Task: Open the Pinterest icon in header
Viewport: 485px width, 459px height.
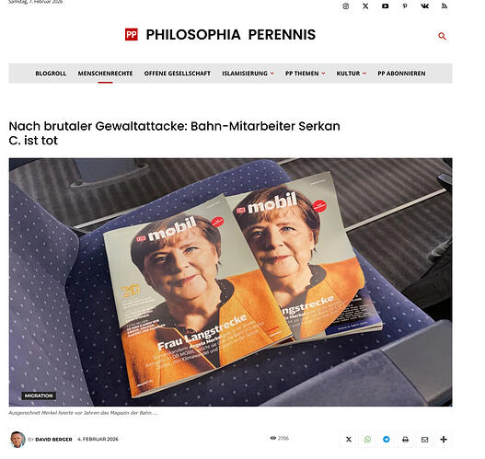Action: point(405,6)
